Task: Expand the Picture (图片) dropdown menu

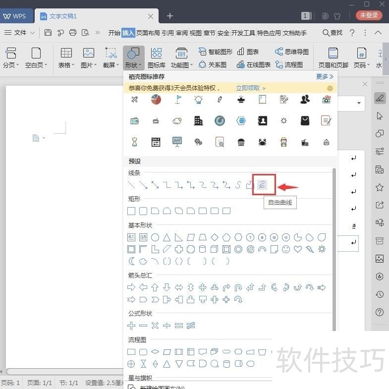Action: [89, 65]
